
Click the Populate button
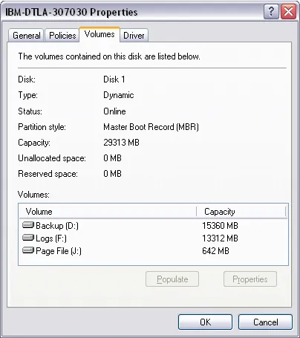(x=172, y=279)
